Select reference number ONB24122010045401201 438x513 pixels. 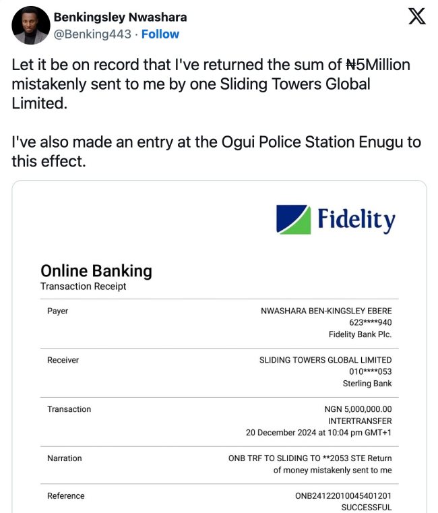tap(343, 496)
